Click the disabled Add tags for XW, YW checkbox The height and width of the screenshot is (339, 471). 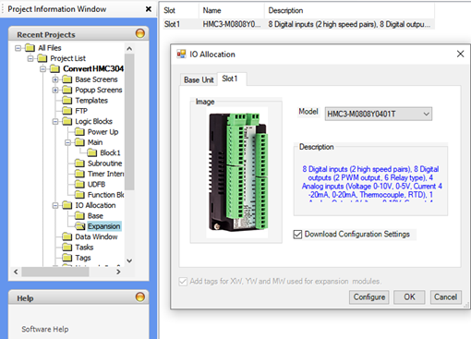[183, 282]
